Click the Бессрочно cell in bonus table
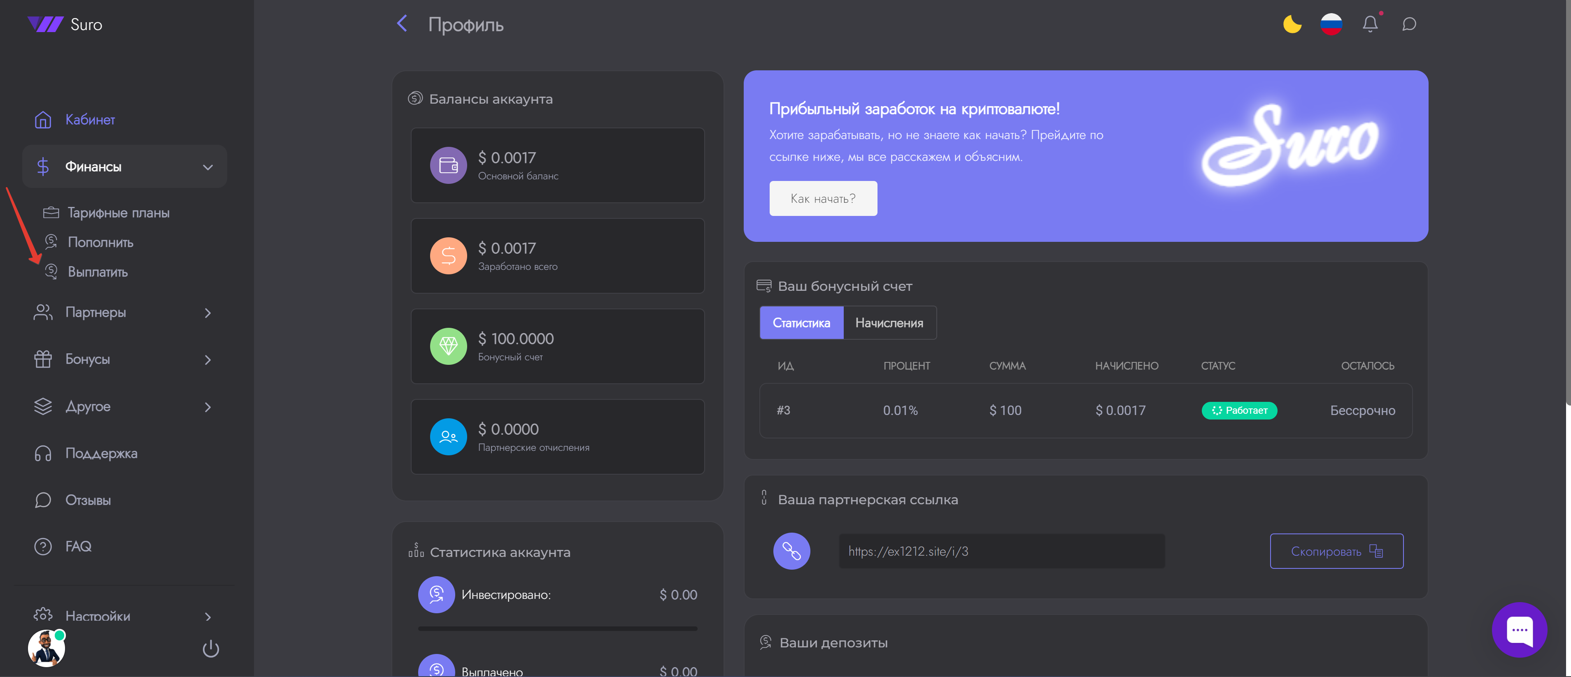The width and height of the screenshot is (1571, 677). tap(1362, 410)
